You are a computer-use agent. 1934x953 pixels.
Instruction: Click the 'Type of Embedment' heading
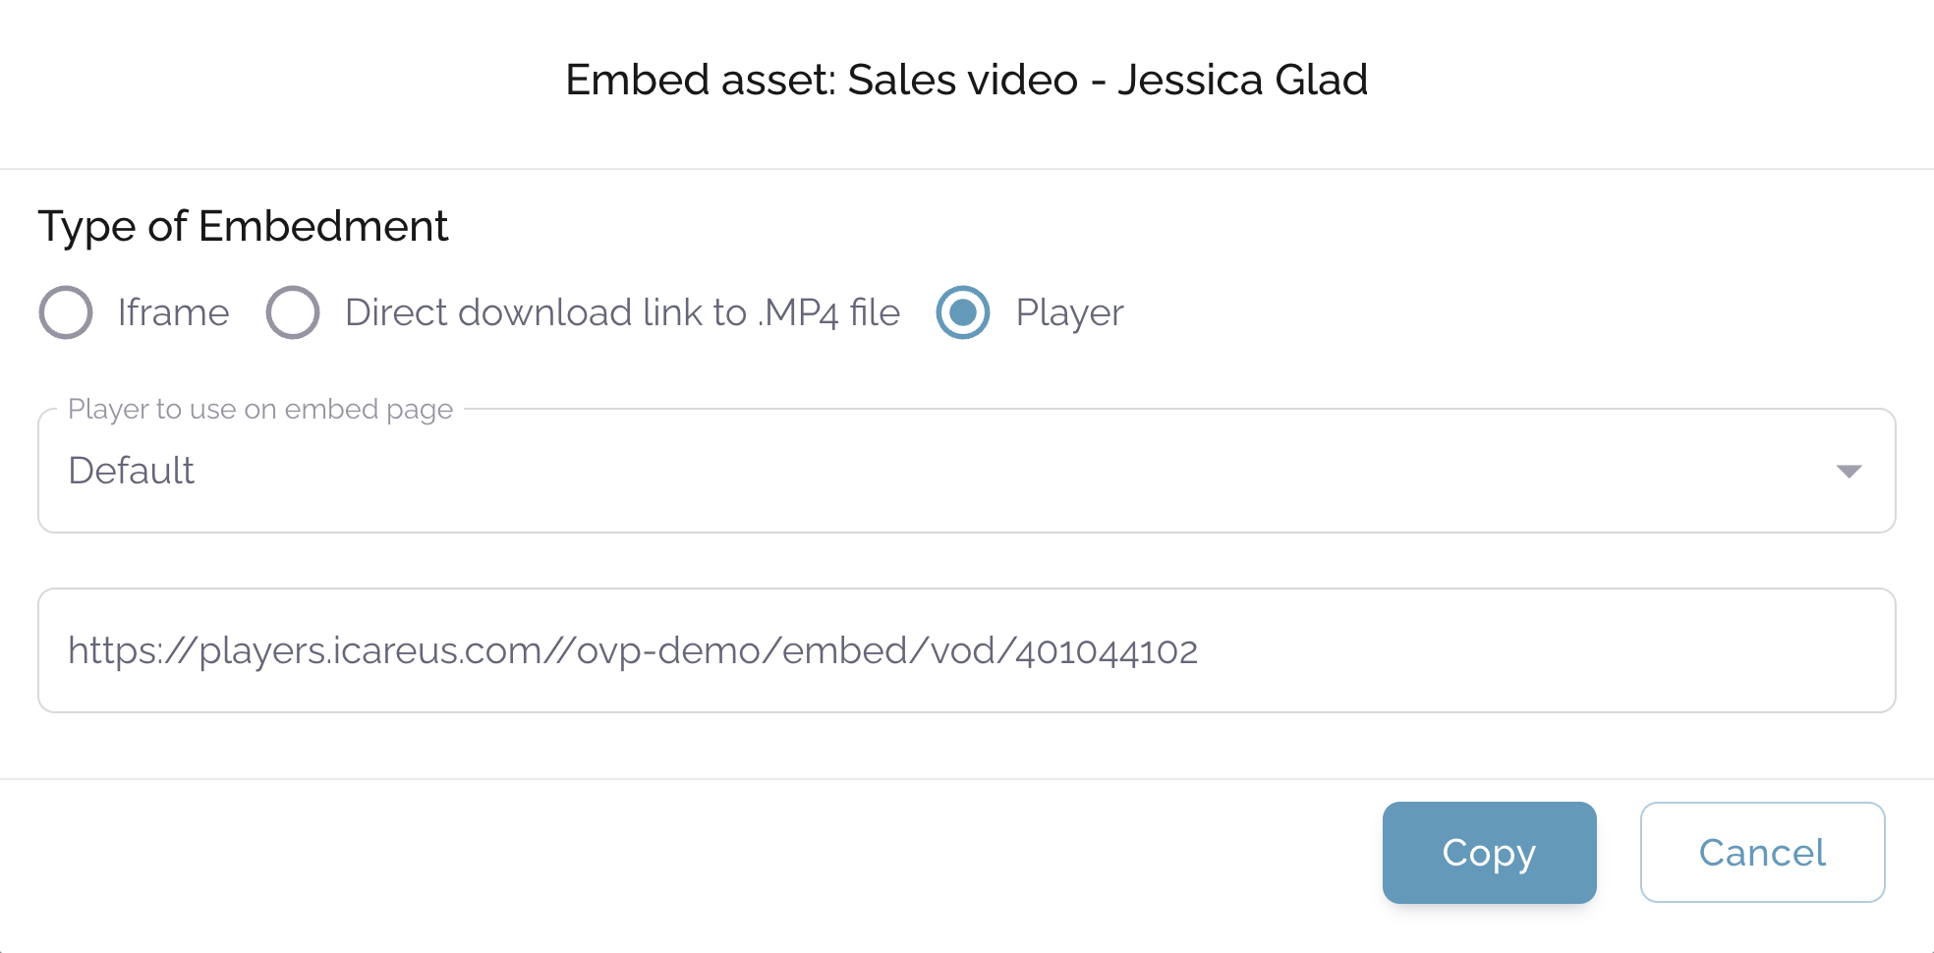[243, 227]
